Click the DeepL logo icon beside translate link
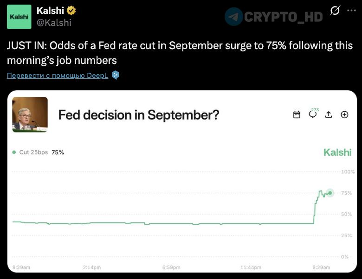The height and width of the screenshot is (279, 362). tap(116, 75)
